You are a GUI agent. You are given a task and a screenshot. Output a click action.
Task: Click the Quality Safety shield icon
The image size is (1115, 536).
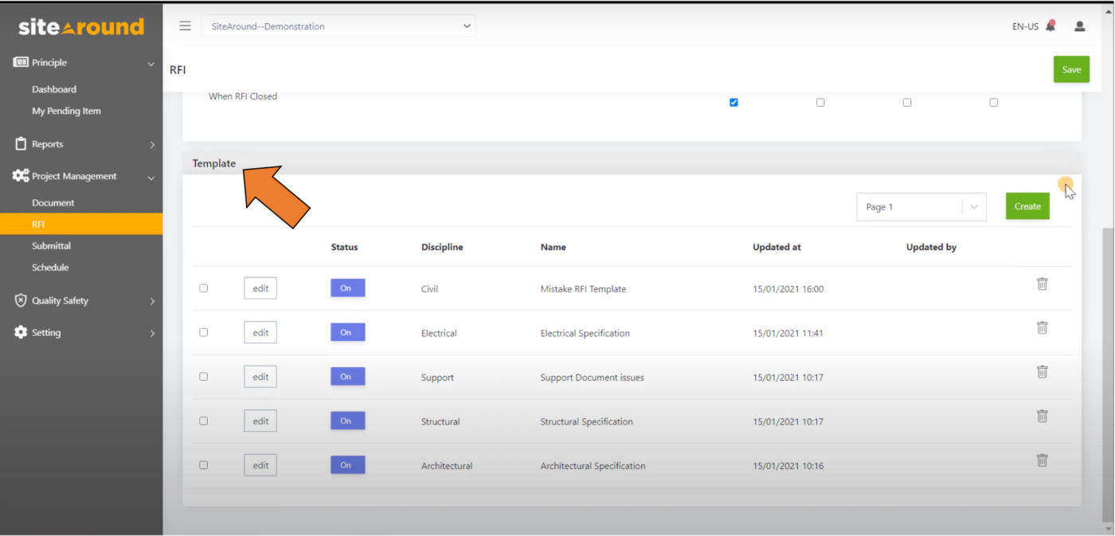pos(20,300)
